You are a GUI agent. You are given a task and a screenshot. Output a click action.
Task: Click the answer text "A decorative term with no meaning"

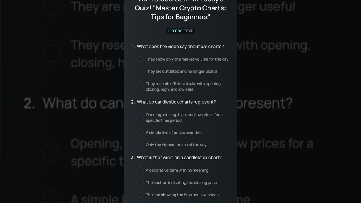(177, 170)
